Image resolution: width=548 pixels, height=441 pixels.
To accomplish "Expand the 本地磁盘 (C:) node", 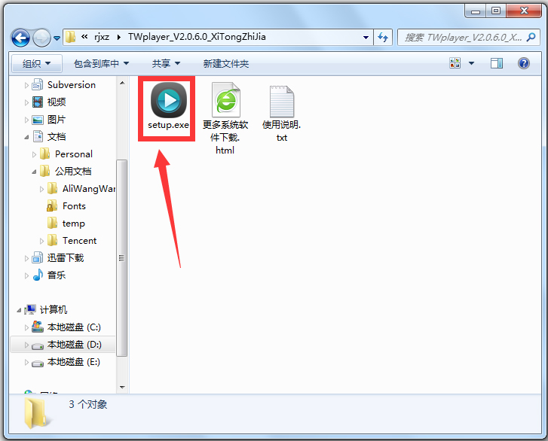I will point(26,327).
